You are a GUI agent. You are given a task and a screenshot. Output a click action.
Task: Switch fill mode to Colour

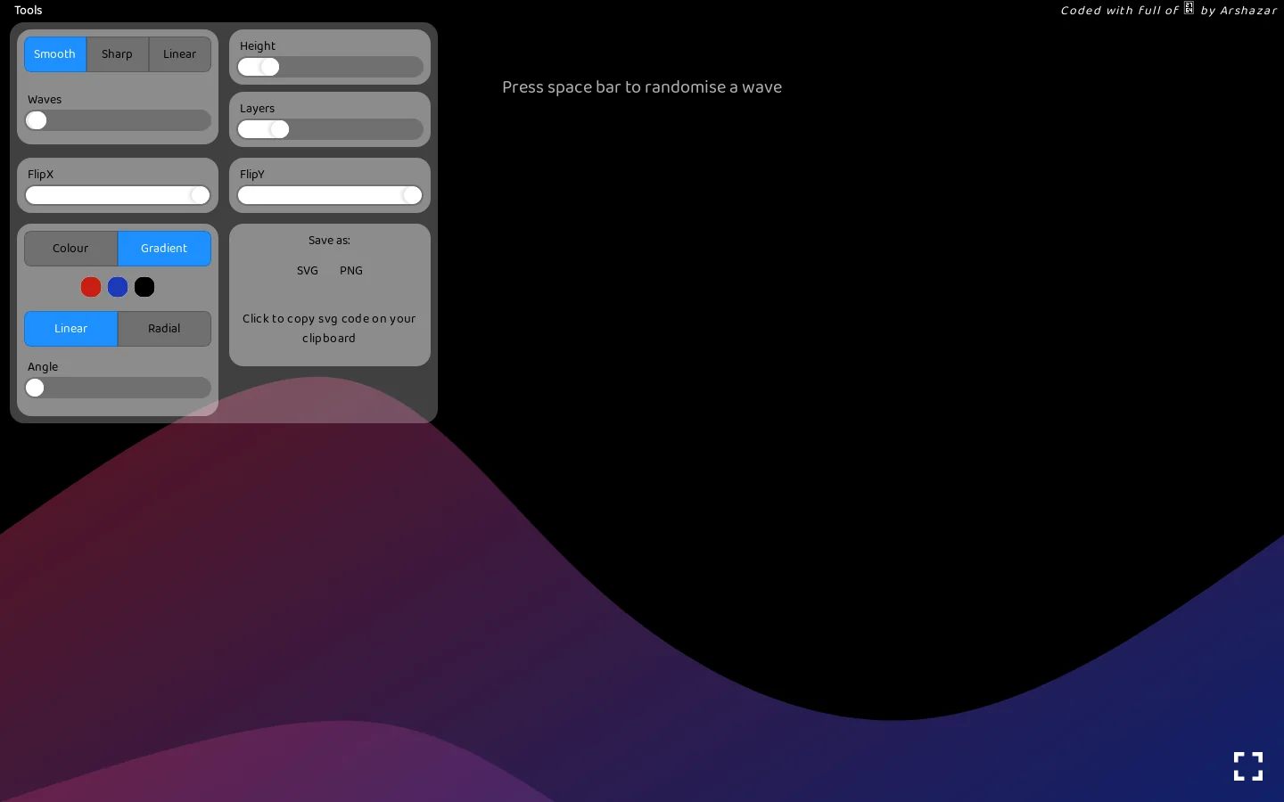click(70, 249)
